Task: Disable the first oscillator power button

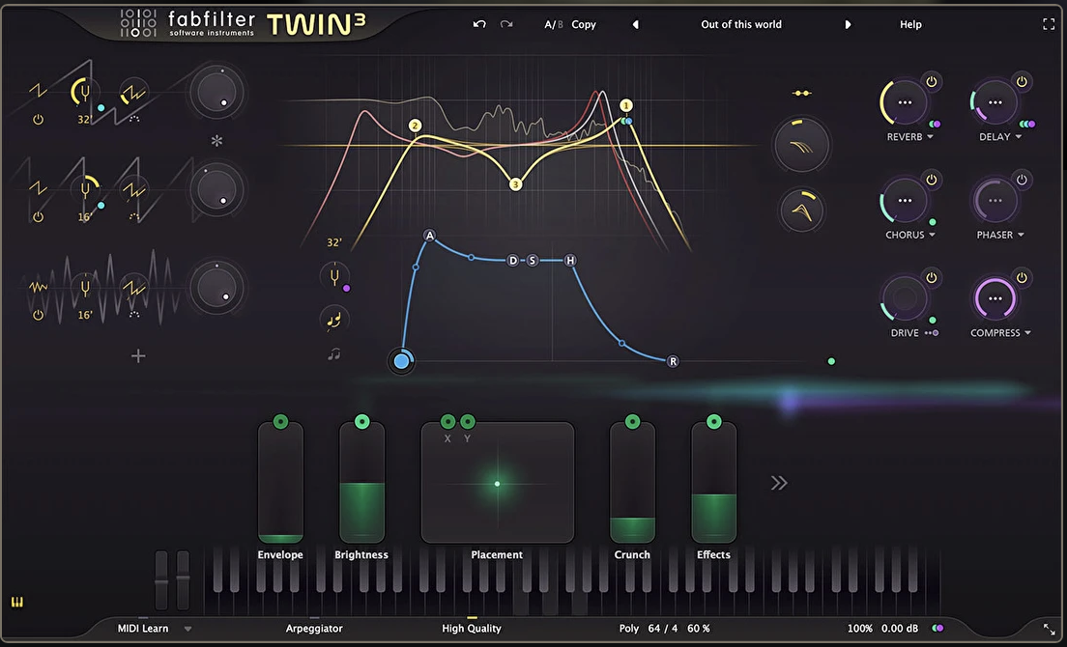Action: pyautogui.click(x=38, y=120)
